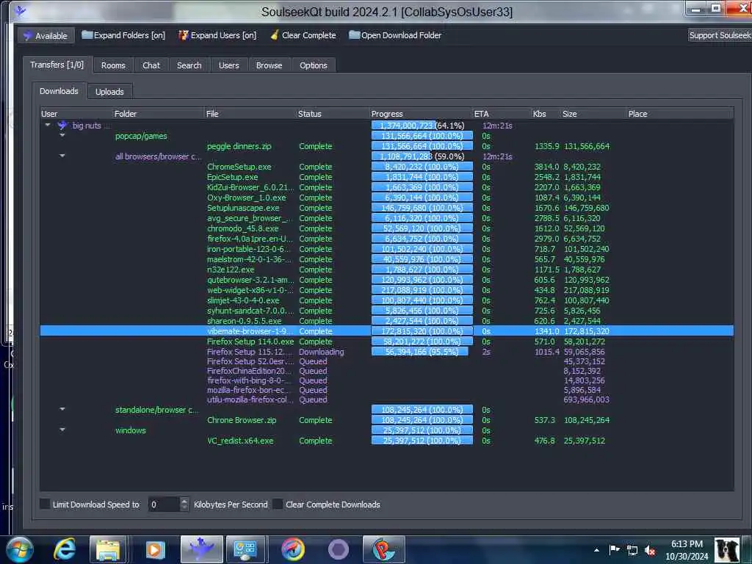Select the Transfers tab
Screen dimensions: 752x564
(x=57, y=65)
